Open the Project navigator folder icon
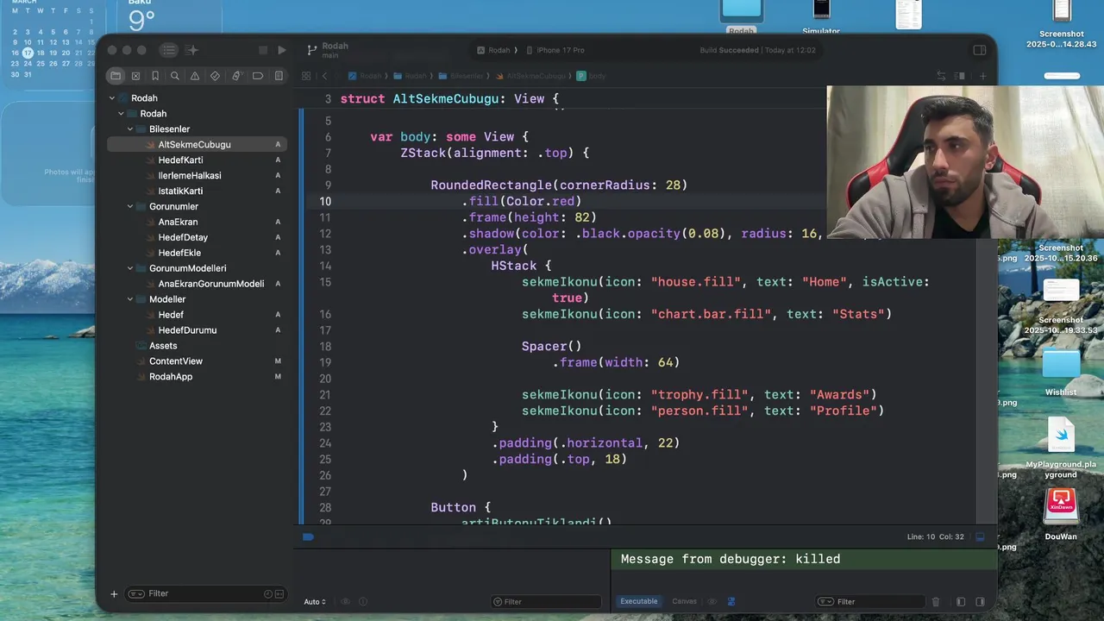 coord(116,76)
